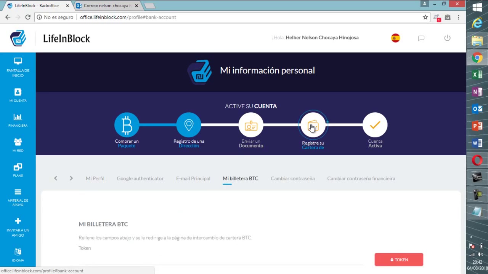Viewport: 488px width, 274px height.
Task: Click the user name Helber Nelson Chocaya Hinojosa
Action: click(x=322, y=38)
